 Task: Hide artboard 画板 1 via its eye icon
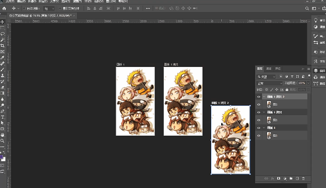(x=258, y=128)
